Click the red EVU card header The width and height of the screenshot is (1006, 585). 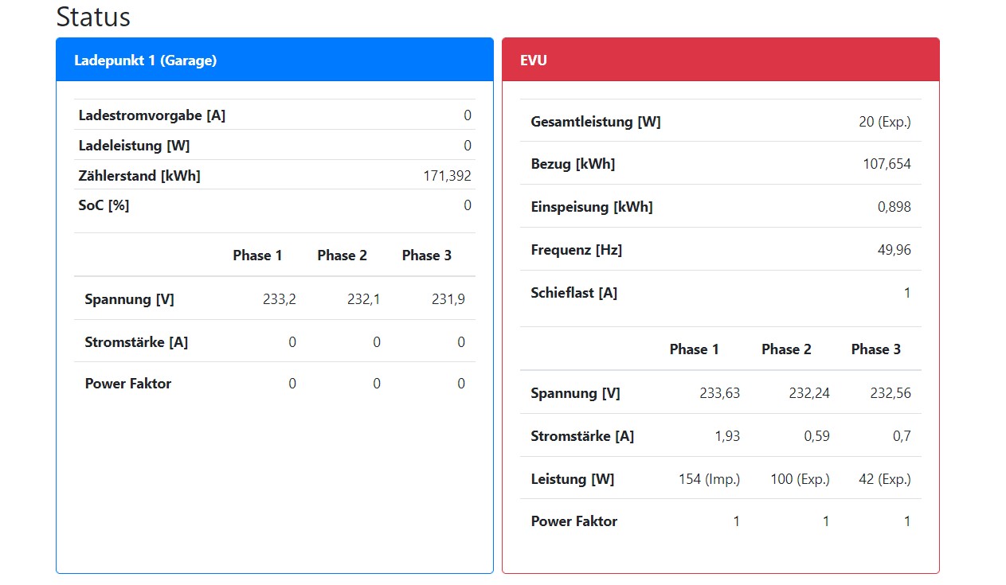tap(534, 60)
